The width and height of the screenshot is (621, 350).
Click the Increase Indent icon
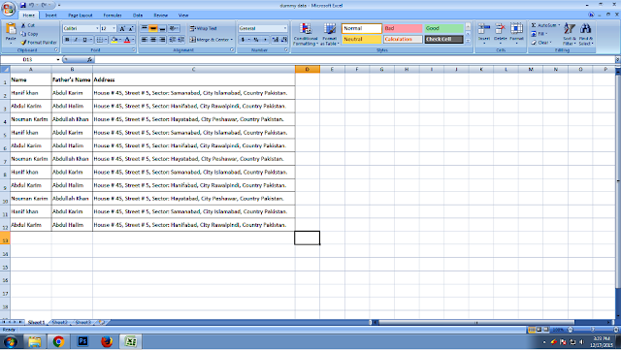click(181, 40)
